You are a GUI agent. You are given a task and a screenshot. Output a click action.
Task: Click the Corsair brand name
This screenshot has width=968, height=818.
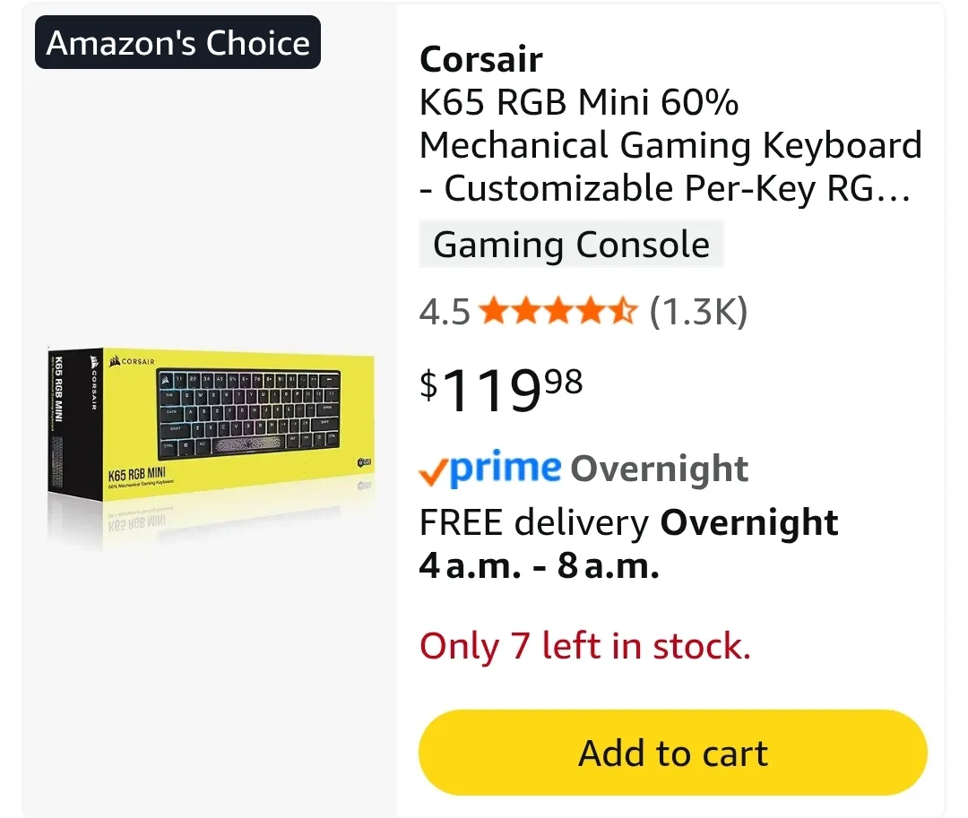pos(481,59)
